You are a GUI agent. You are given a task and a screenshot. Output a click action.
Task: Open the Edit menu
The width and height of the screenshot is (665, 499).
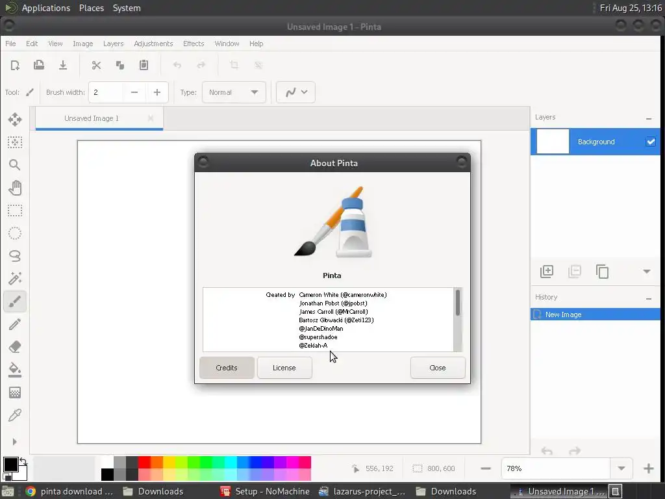(x=32, y=44)
